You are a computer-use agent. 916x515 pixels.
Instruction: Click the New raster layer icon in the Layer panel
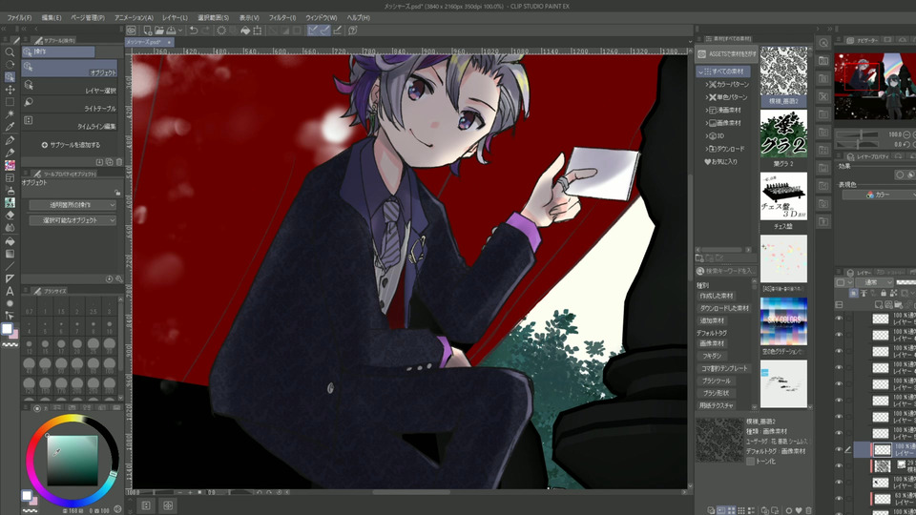click(879, 305)
